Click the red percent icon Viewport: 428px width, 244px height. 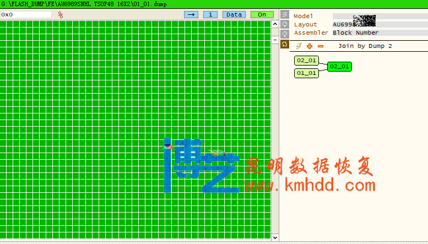click(61, 15)
